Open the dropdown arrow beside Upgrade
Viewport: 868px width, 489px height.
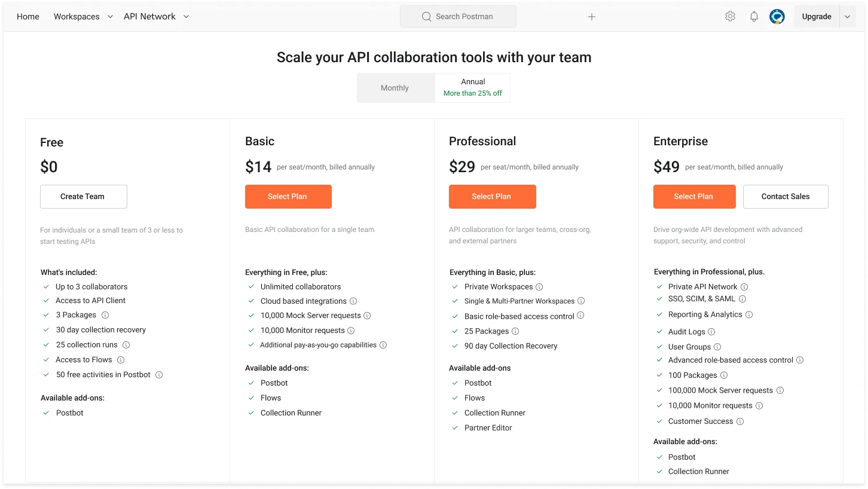tap(847, 17)
